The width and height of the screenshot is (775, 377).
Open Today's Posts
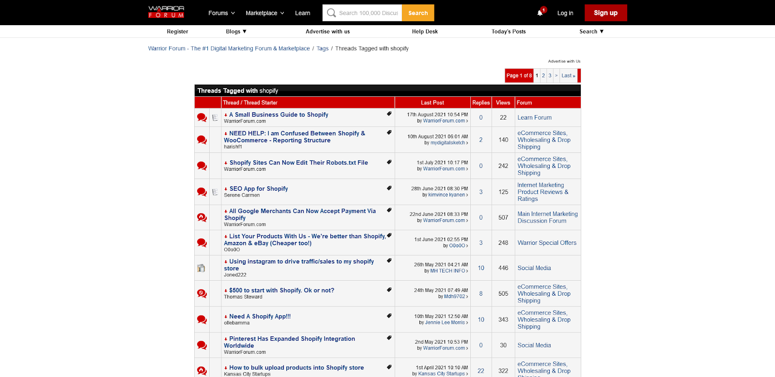[x=508, y=31]
